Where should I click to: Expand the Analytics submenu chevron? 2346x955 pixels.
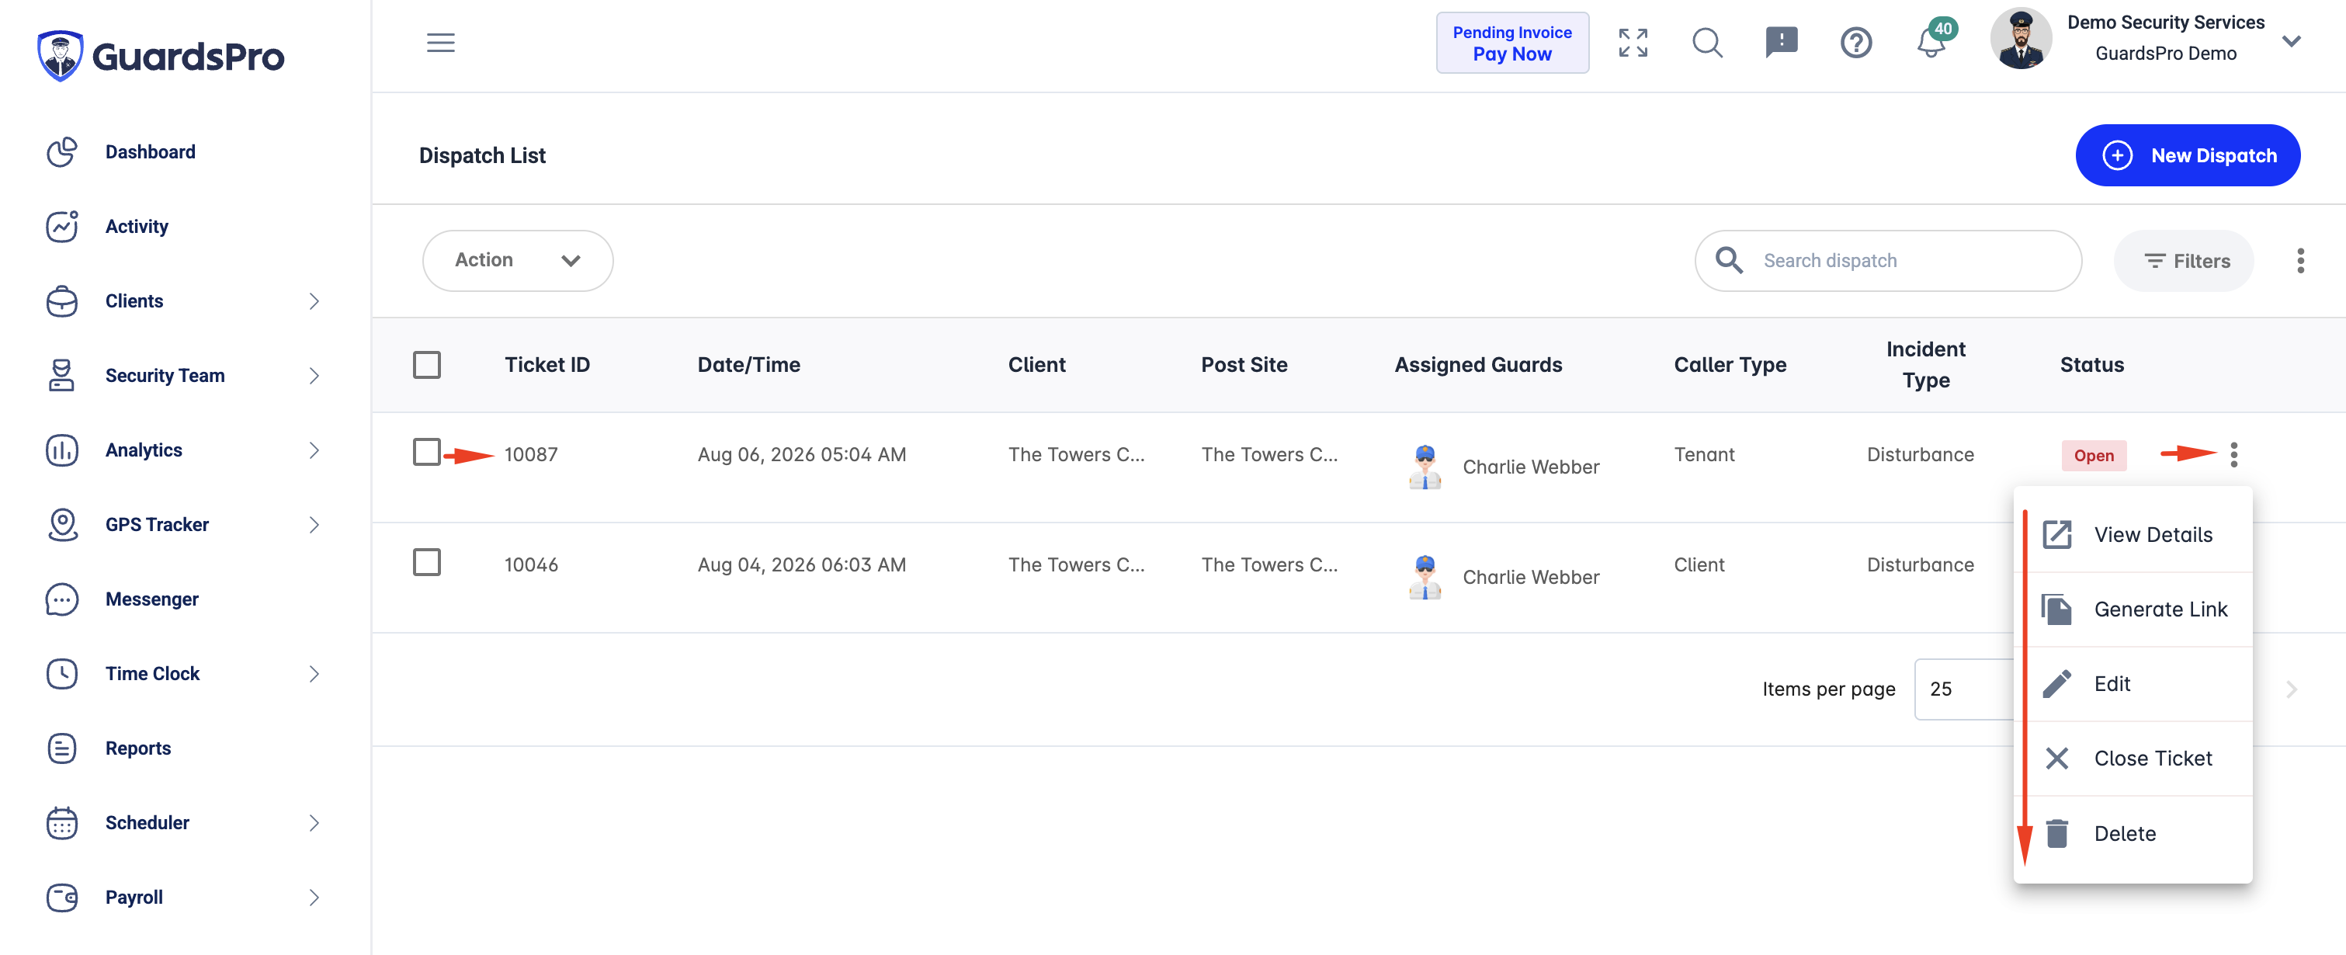click(314, 450)
